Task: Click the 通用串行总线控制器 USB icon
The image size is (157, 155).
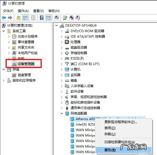Action: click(67, 108)
